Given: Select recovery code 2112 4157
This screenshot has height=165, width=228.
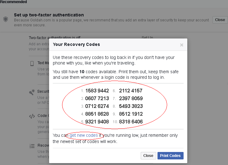Looking at the screenshot, I should pyautogui.click(x=130, y=91).
